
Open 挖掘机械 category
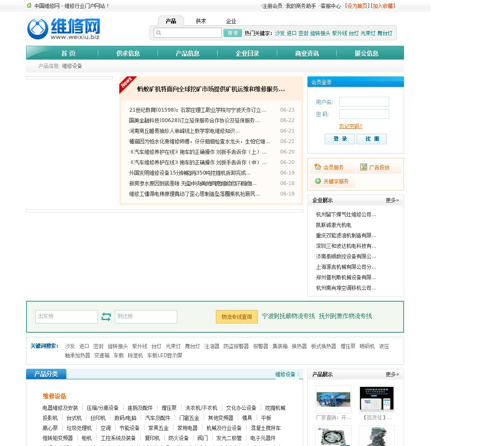click(275, 408)
